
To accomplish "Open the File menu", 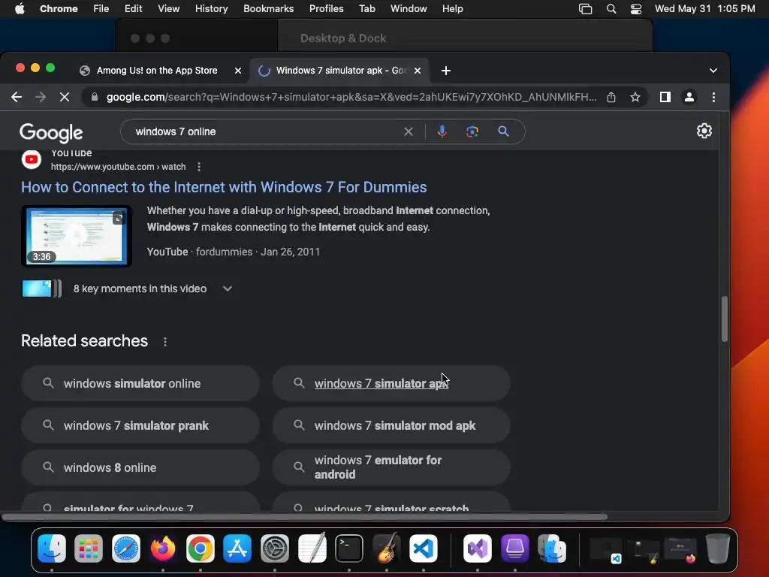I will pos(101,9).
